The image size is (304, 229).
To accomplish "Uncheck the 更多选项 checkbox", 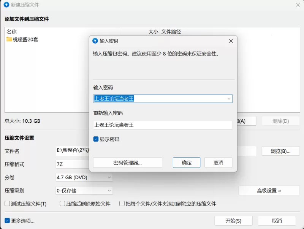I will 7,221.
